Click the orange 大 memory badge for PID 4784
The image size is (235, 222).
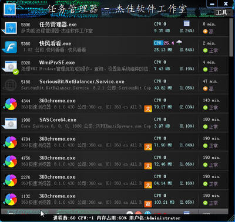click(x=148, y=147)
